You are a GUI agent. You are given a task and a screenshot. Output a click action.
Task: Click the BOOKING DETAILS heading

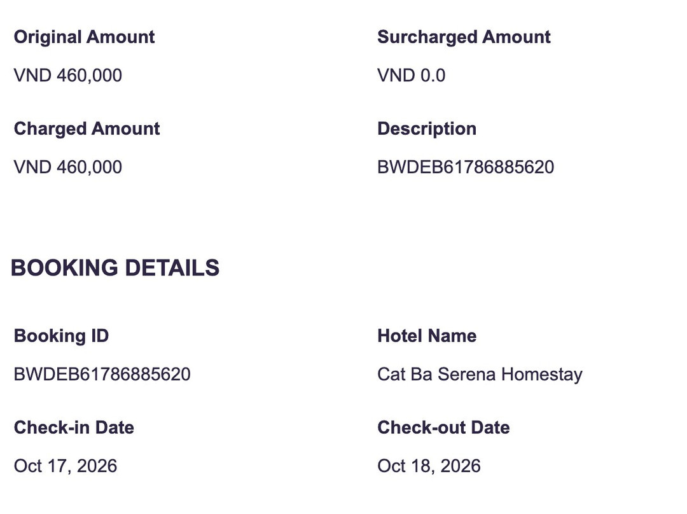pos(114,268)
